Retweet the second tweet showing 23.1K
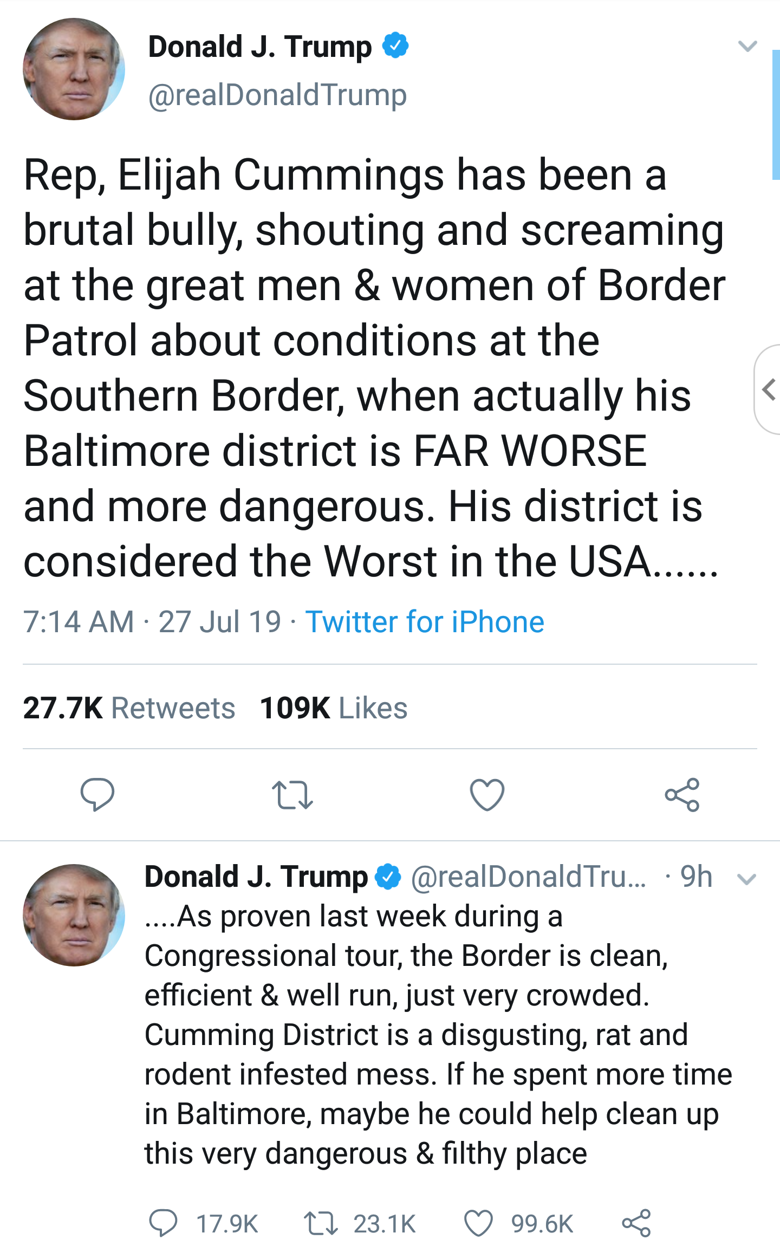This screenshot has width=780, height=1246. [321, 1223]
